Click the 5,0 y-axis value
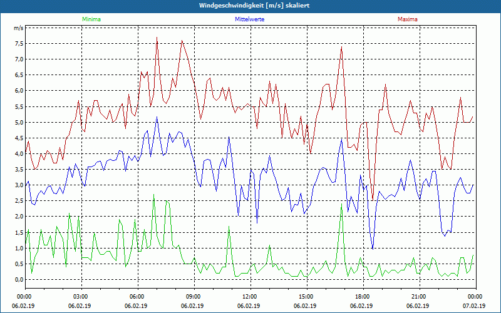 pos(19,122)
